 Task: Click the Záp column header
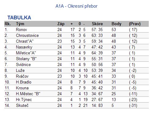click(61, 24)
